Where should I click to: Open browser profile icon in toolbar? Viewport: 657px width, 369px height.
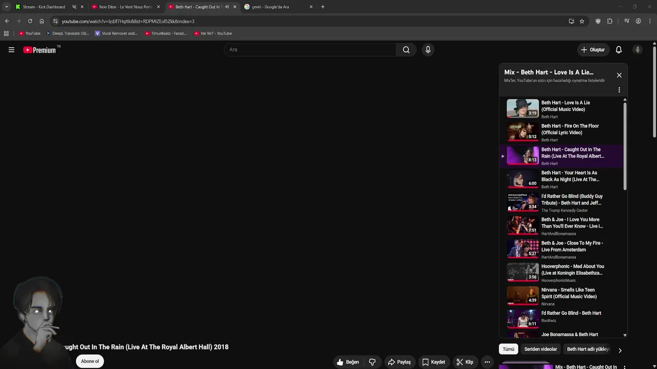[x=638, y=21]
